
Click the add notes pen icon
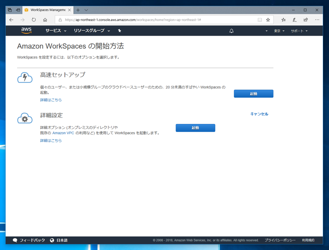(294, 20)
